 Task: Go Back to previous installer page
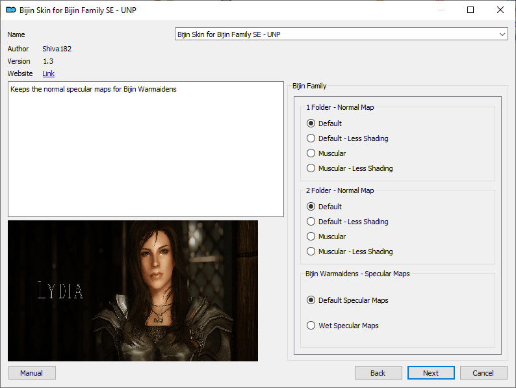pyautogui.click(x=378, y=373)
